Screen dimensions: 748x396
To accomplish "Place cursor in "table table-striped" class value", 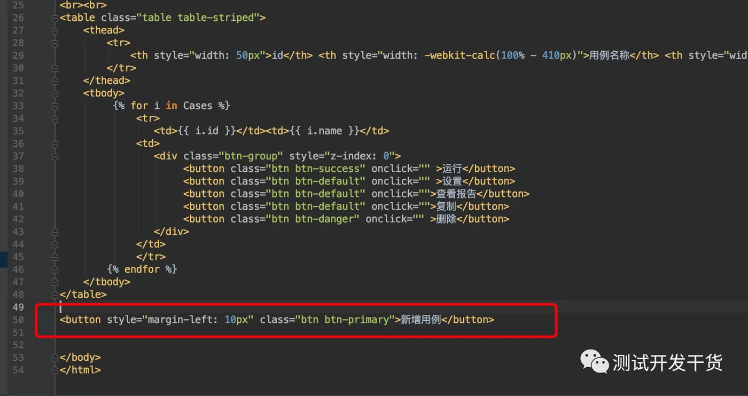I will click(198, 18).
